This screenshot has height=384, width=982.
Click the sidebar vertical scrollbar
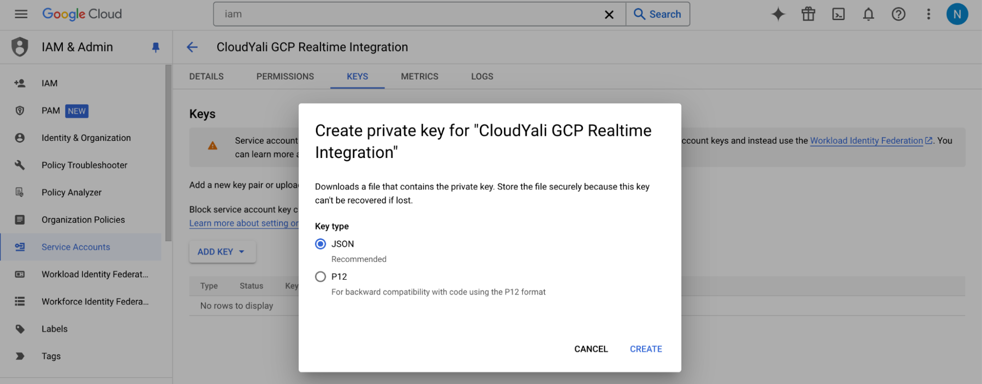168,153
